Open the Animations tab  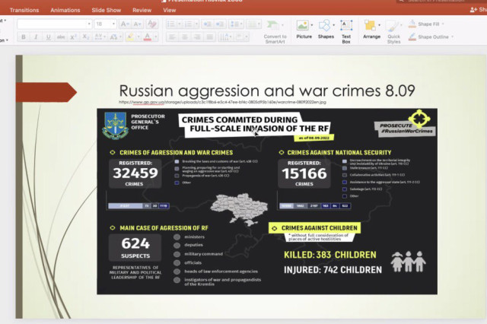(65, 10)
